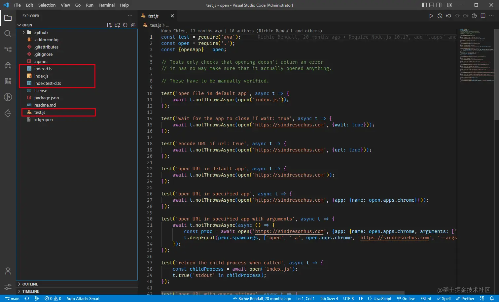Open the Source Control view
Image resolution: width=499 pixels, height=302 pixels.
point(8,50)
